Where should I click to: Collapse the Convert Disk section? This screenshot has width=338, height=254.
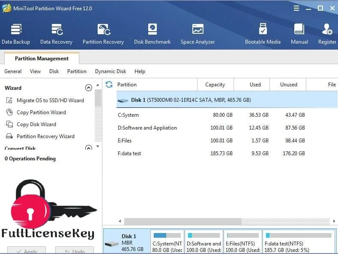89,148
